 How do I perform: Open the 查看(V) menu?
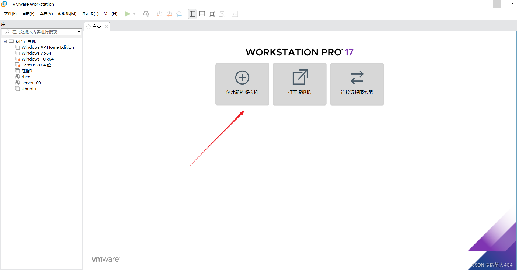[x=46, y=14]
